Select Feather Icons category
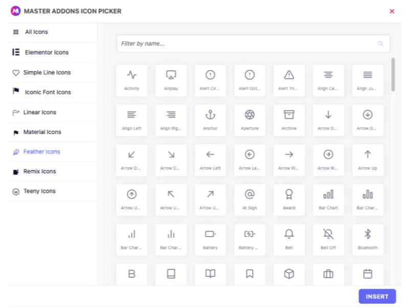The width and height of the screenshot is (409, 307). click(53, 151)
